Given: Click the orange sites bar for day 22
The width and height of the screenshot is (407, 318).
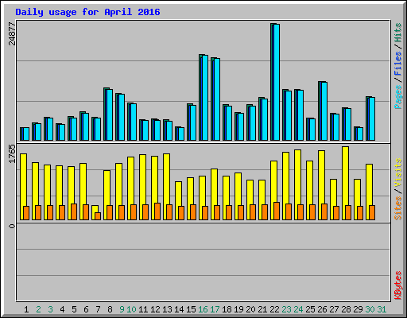Looking at the screenshot, I should coord(277,211).
